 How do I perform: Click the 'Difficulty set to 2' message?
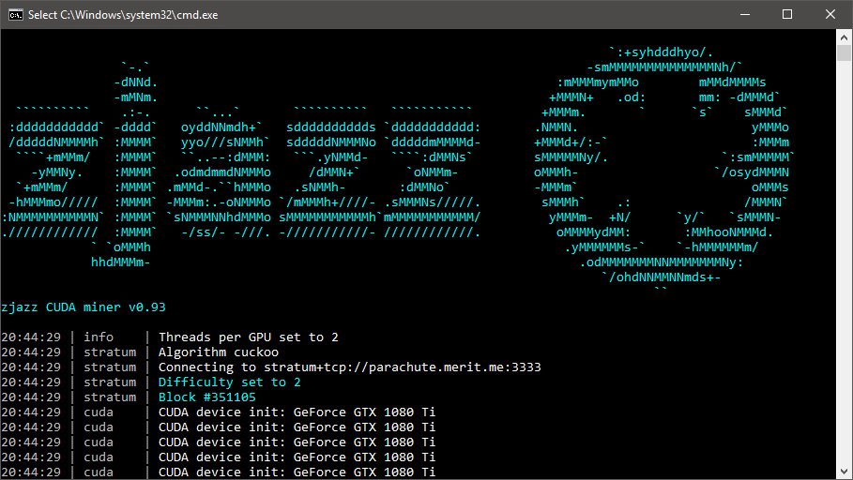[229, 382]
